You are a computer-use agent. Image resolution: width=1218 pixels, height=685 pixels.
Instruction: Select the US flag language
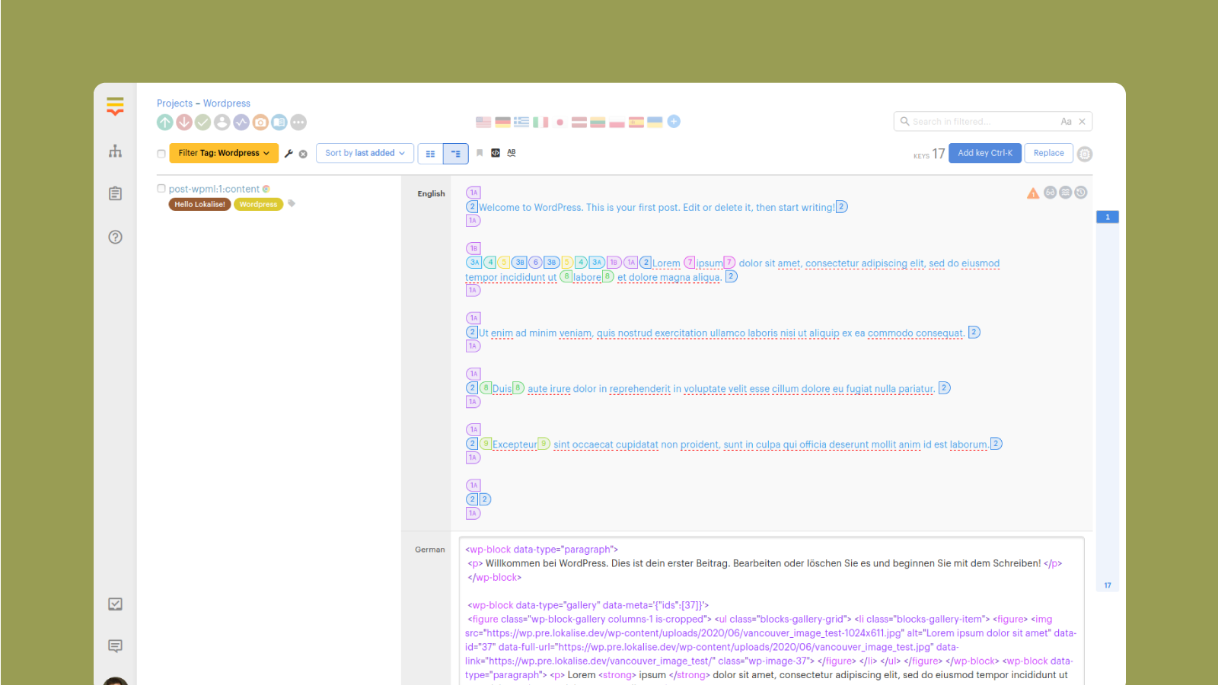[483, 122]
